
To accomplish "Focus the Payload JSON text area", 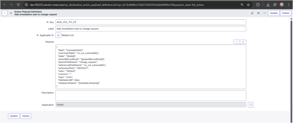I will click(x=151, y=67).
